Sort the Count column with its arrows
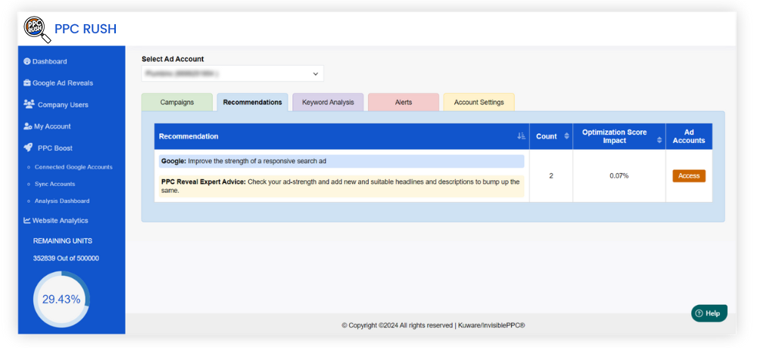The width and height of the screenshot is (757, 348). [567, 137]
